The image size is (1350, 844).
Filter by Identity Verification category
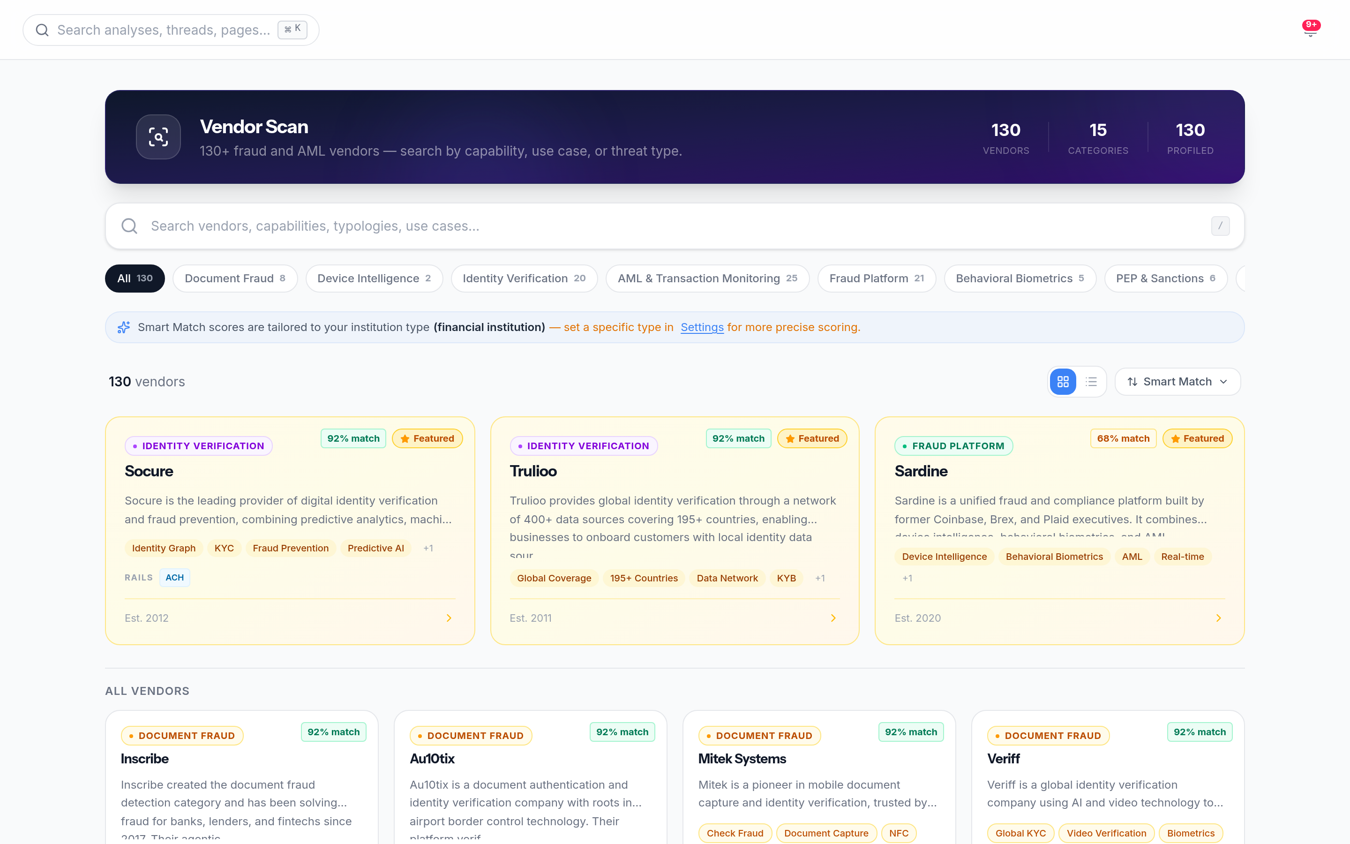pos(524,279)
